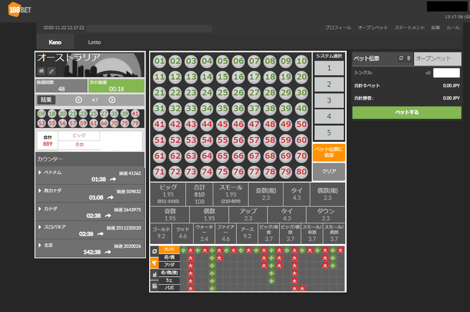This screenshot has width=470, height=312.
Task: Go to previous draw result arrow
Action: click(79, 100)
